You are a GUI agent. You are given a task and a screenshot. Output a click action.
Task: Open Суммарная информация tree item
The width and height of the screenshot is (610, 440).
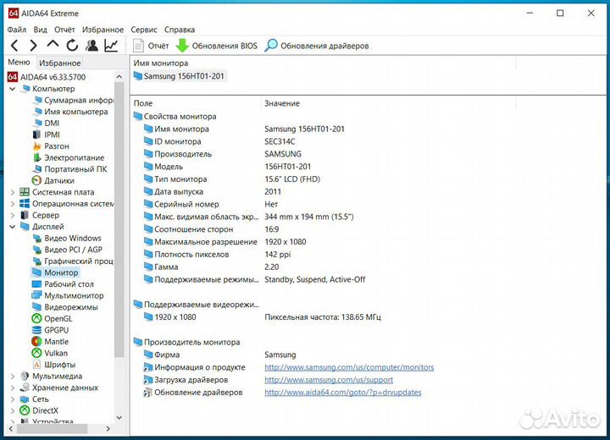pyautogui.click(x=74, y=101)
